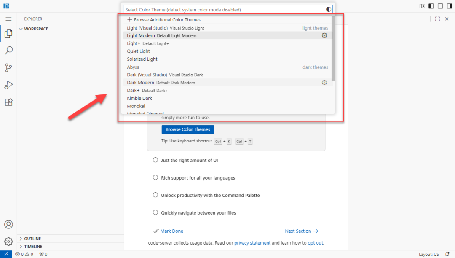Select 'Rich support for all your languages' radio
The image size is (455, 258).
(155, 178)
